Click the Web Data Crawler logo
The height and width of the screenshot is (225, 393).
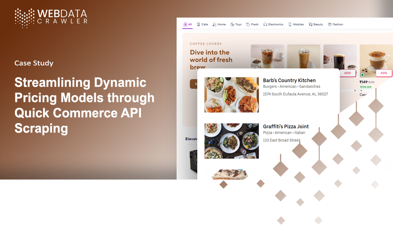point(51,16)
